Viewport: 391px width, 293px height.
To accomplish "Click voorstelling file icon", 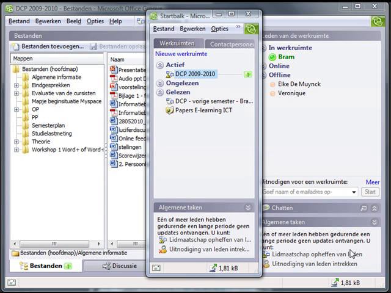I will point(114,87).
